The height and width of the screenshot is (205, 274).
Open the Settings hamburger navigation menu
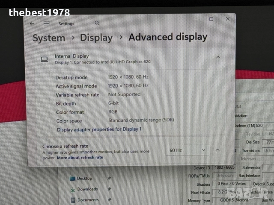(46, 23)
